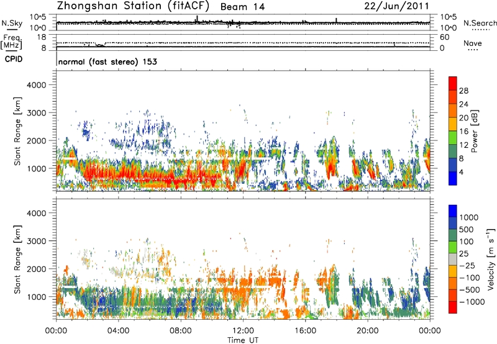The width and height of the screenshot is (497, 344).
Task: Pick Power colorbar segment between 24 and 28
Action: point(453,97)
